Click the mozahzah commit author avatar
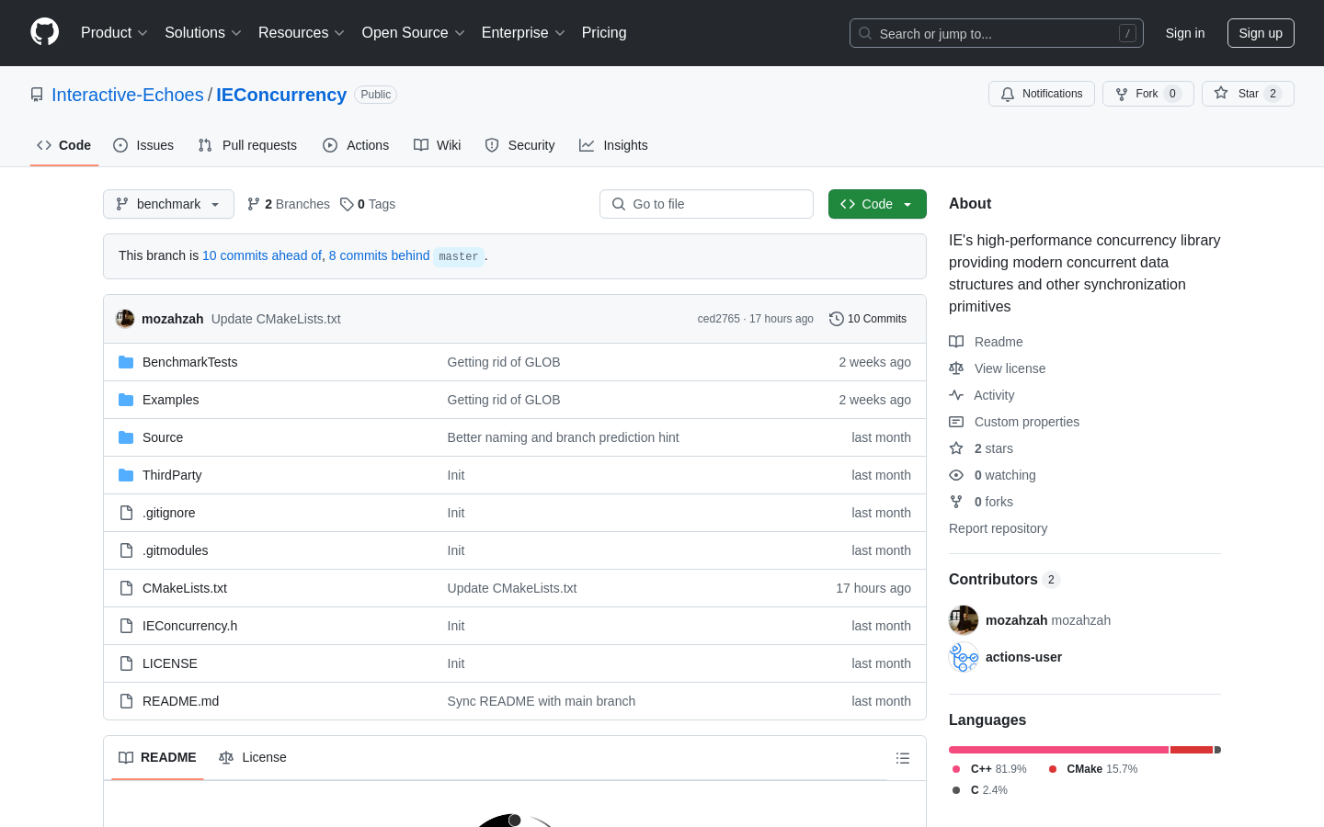This screenshot has height=827, width=1324. click(x=125, y=319)
